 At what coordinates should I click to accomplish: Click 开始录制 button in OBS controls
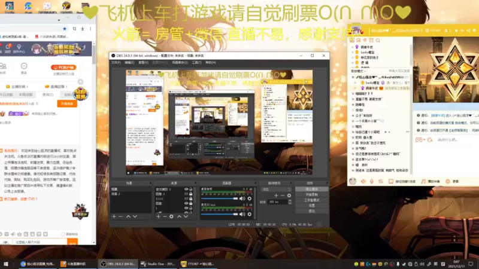pos(311,195)
